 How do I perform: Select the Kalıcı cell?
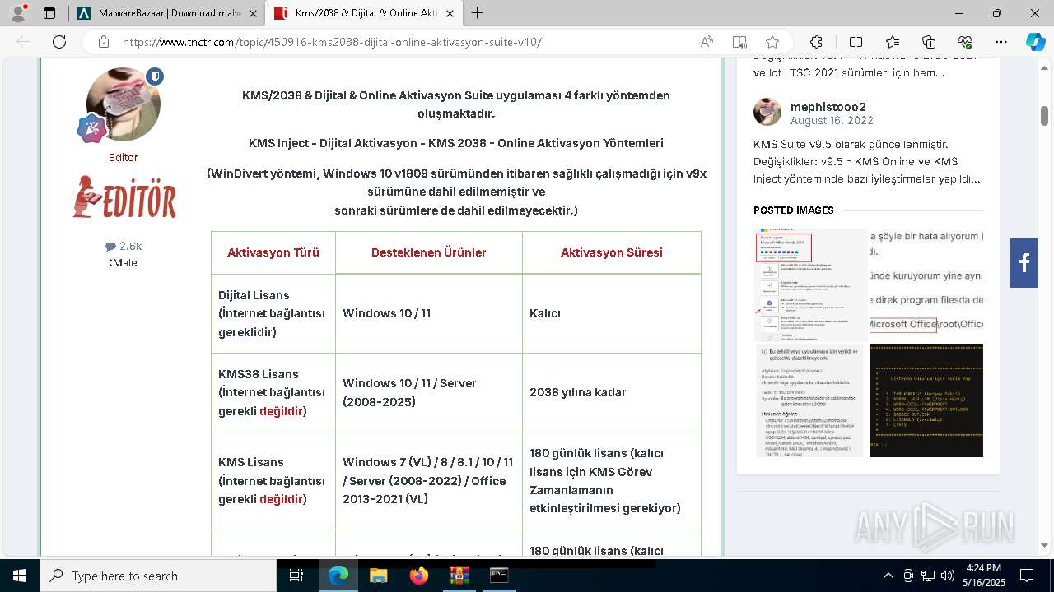tap(612, 313)
